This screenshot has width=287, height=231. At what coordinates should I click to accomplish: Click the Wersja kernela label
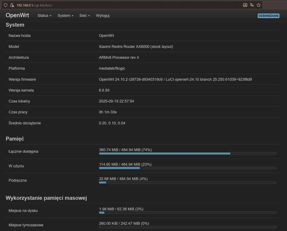coord(21,90)
